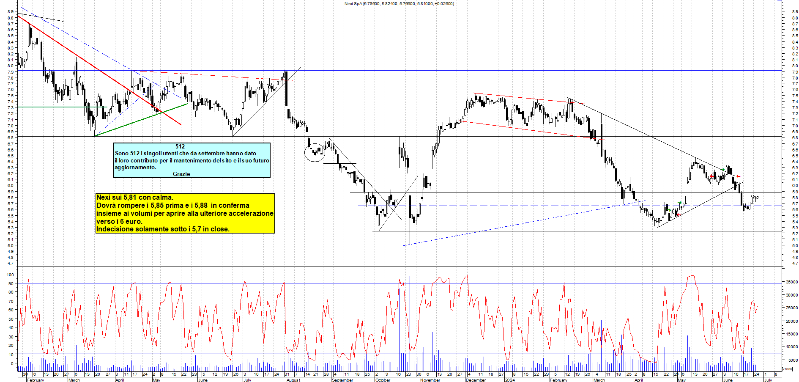Click the 'December' month label on the time axis
The width and height of the screenshot is (799, 382).
point(476,380)
